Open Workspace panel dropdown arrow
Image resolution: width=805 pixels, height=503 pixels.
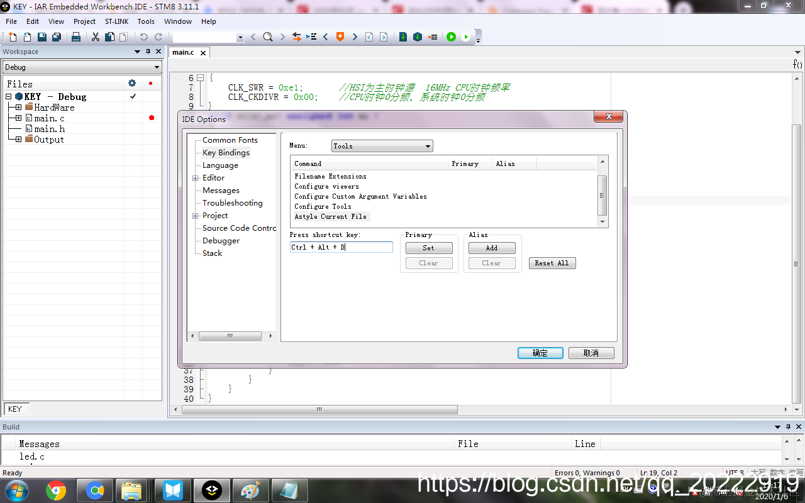(138, 52)
